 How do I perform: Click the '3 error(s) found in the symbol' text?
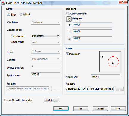point(18,100)
